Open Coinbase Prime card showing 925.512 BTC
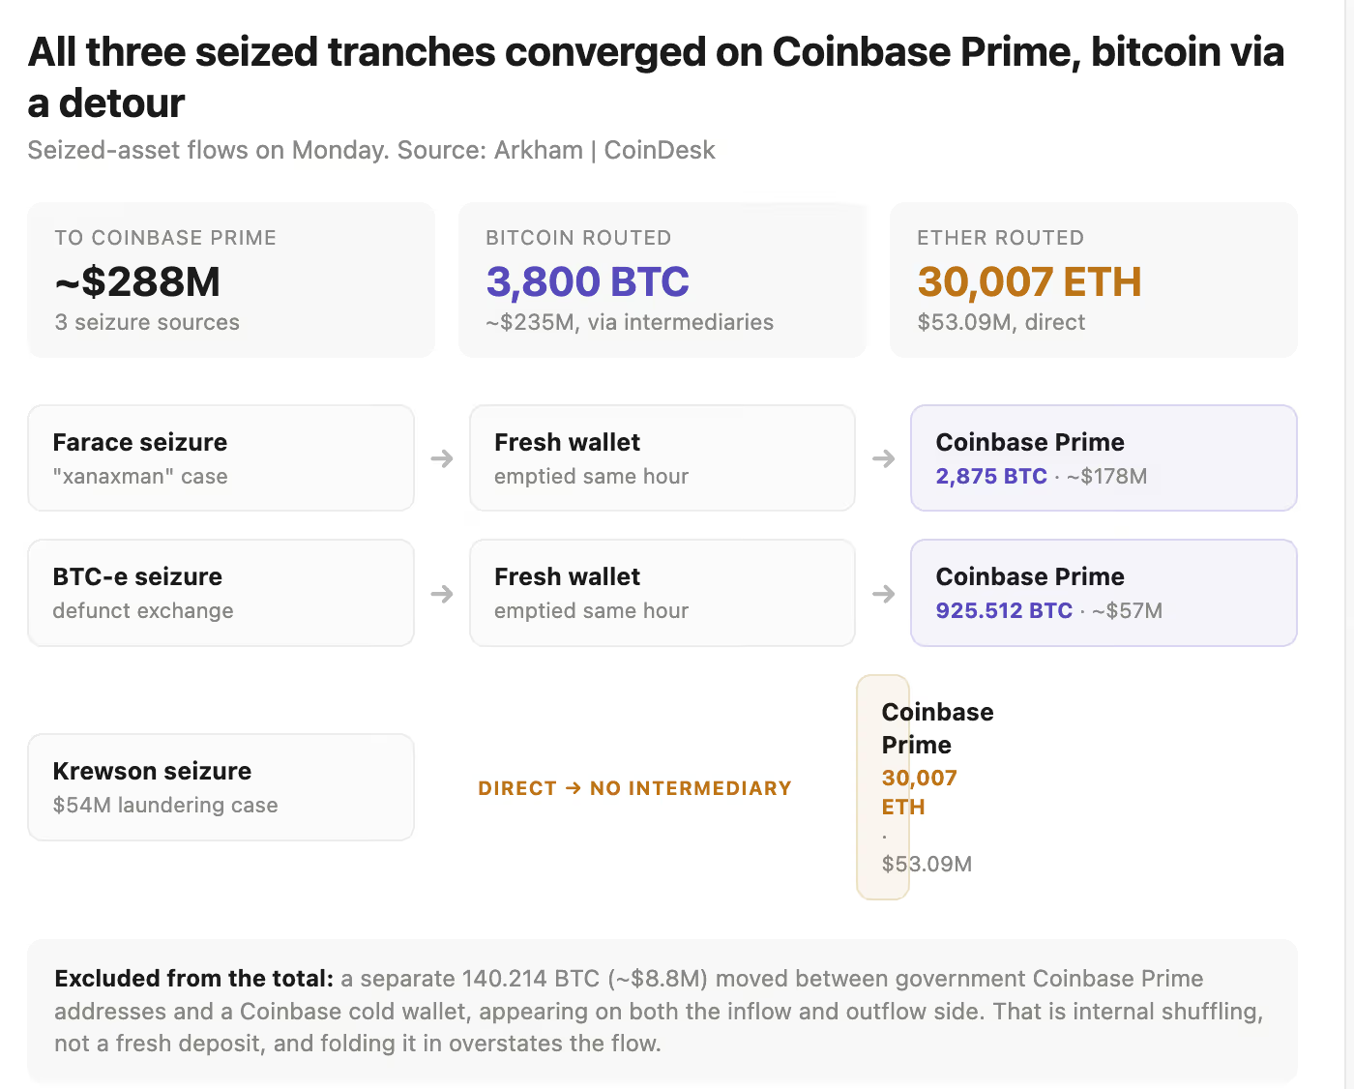1354x1089 pixels. pos(1104,593)
